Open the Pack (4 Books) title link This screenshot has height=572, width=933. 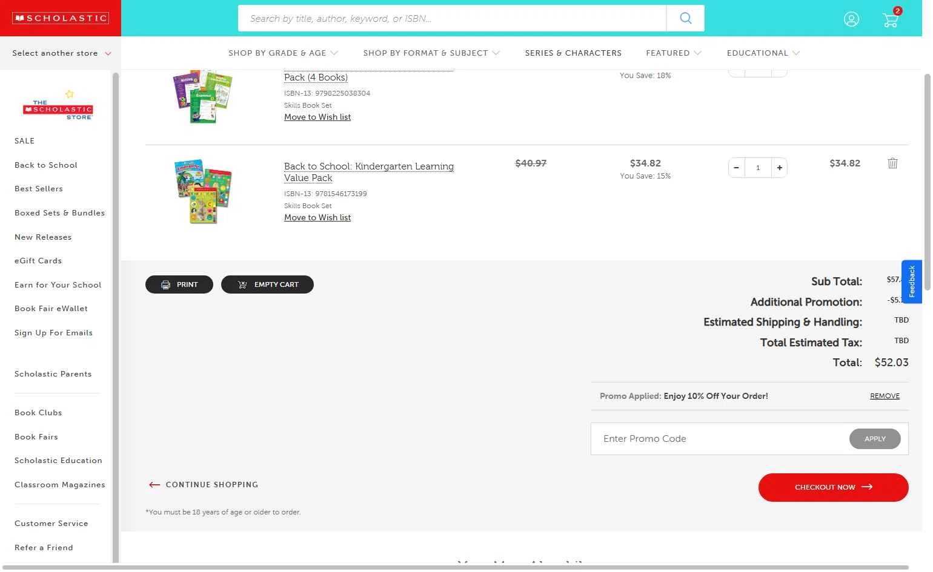pyautogui.click(x=316, y=77)
